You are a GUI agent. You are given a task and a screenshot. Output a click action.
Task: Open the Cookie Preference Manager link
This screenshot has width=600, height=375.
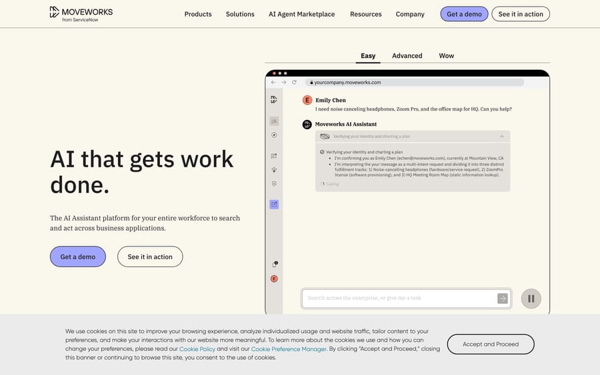point(289,349)
